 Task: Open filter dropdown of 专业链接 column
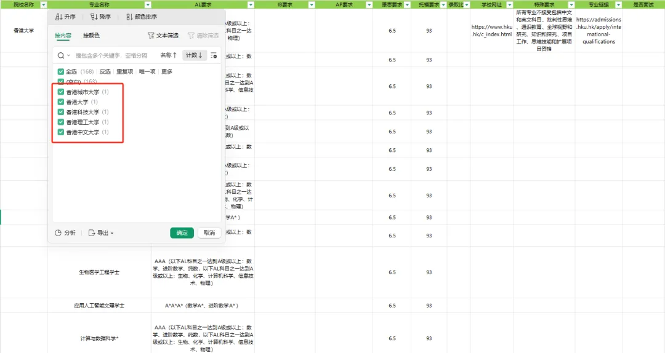click(x=618, y=5)
